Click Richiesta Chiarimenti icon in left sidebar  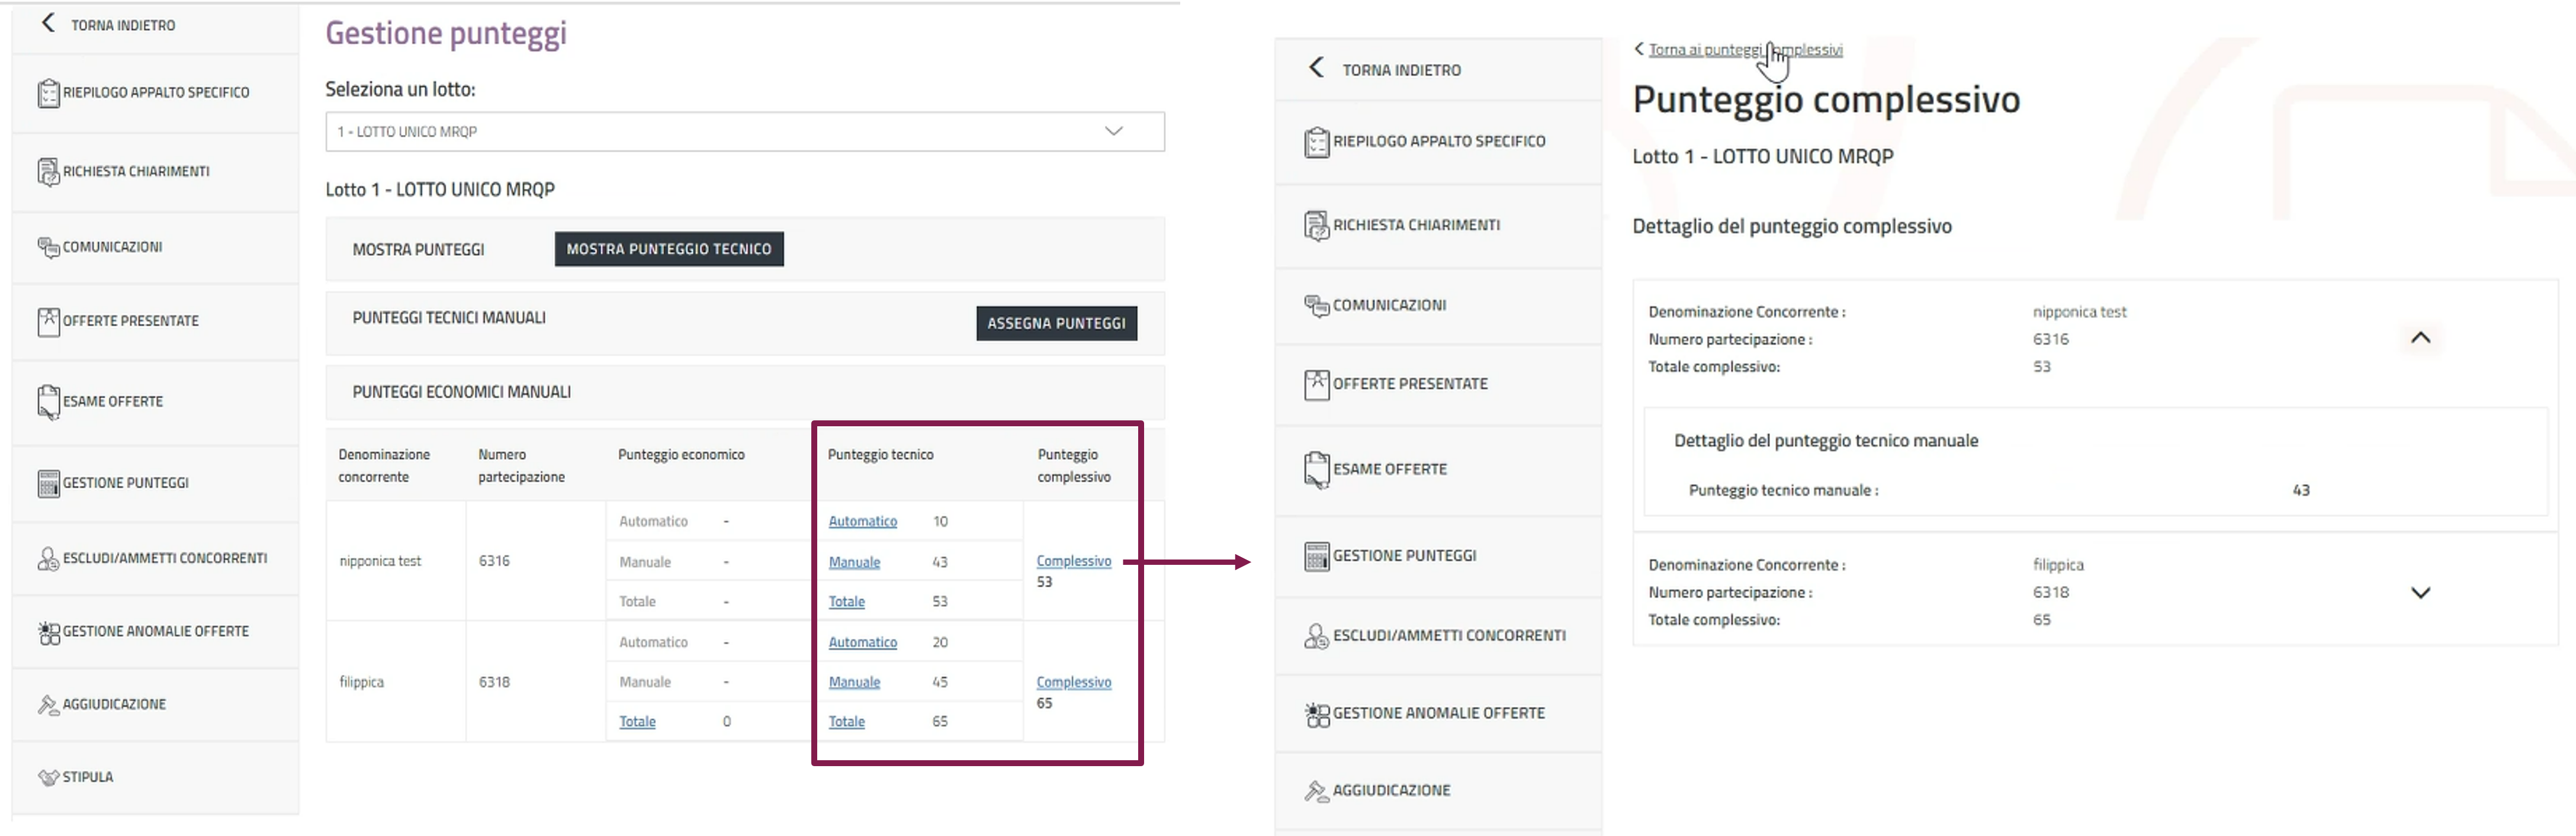[x=48, y=172]
